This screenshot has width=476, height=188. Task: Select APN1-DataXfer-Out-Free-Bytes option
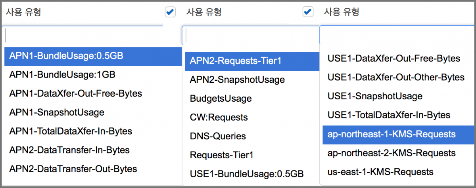coord(75,94)
